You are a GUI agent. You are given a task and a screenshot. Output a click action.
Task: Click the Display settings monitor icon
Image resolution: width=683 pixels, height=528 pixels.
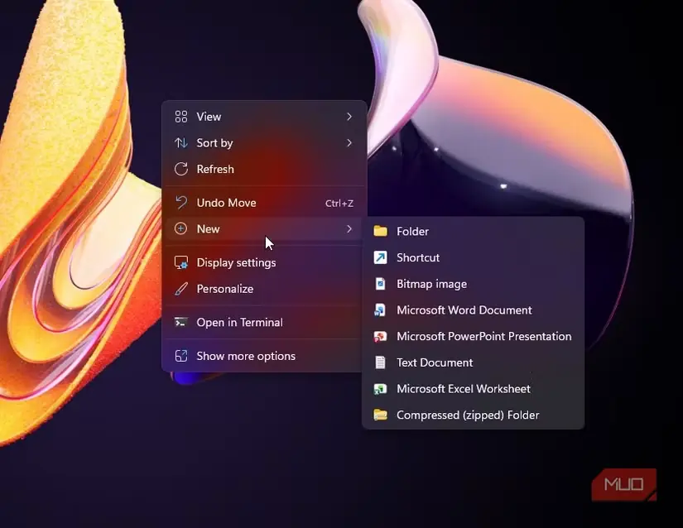click(180, 262)
